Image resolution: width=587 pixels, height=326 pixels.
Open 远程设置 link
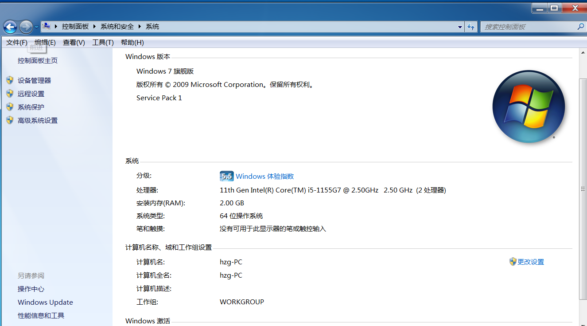pos(31,94)
